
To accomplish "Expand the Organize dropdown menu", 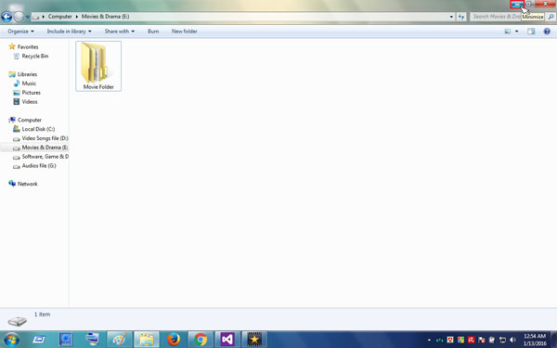I will [21, 32].
